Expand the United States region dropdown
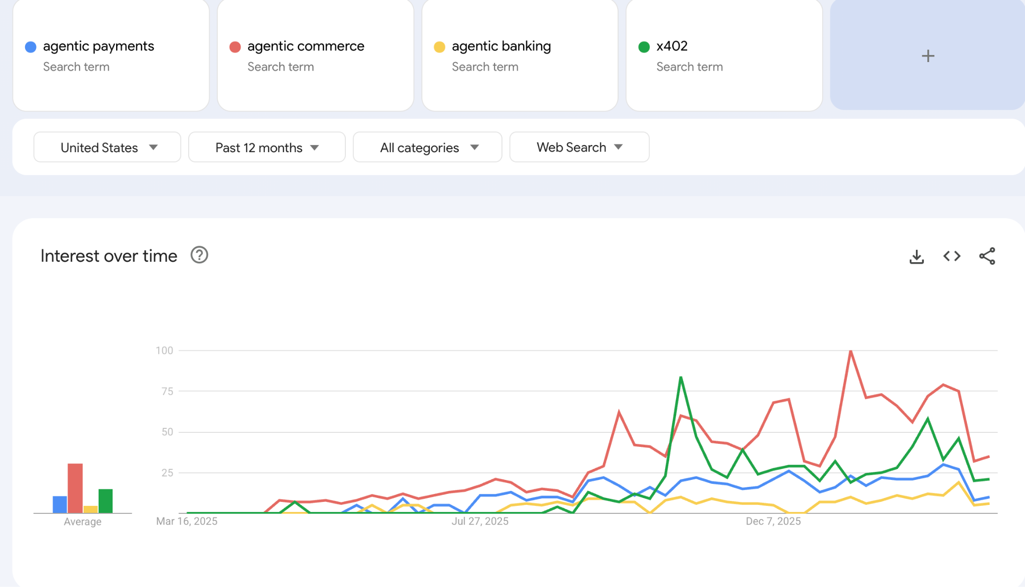 (x=107, y=147)
